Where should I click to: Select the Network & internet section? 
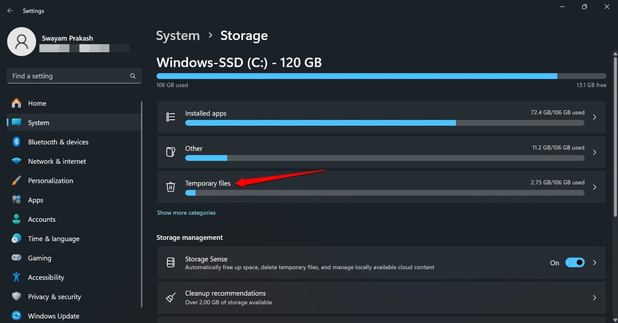click(x=57, y=161)
